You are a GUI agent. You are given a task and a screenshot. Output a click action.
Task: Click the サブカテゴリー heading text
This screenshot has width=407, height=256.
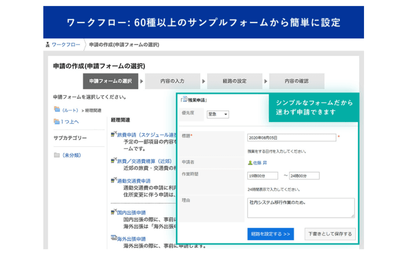coord(70,138)
